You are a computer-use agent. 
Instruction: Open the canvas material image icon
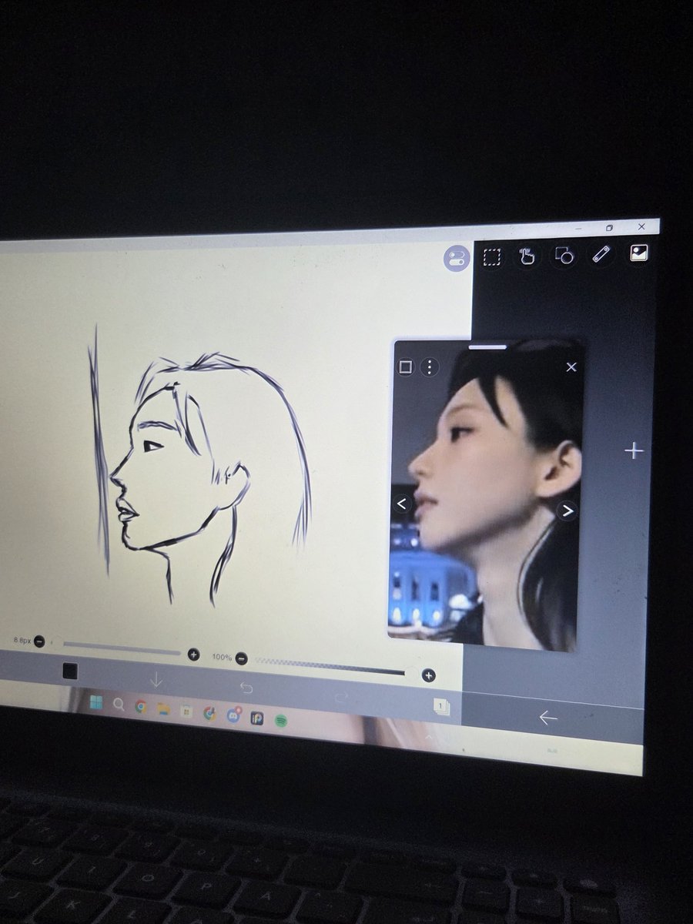click(x=639, y=253)
